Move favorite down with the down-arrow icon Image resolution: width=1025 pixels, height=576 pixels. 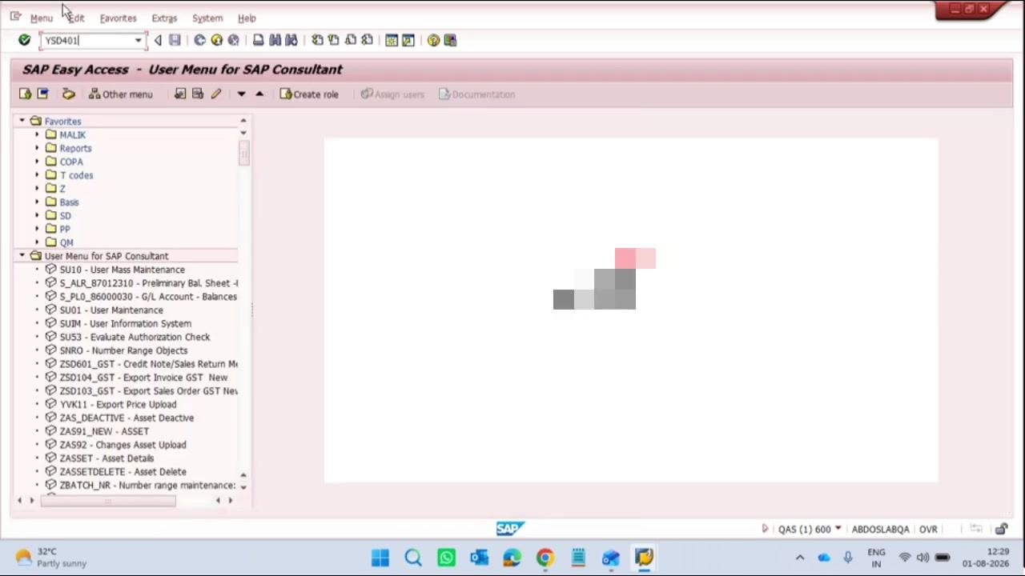click(241, 94)
